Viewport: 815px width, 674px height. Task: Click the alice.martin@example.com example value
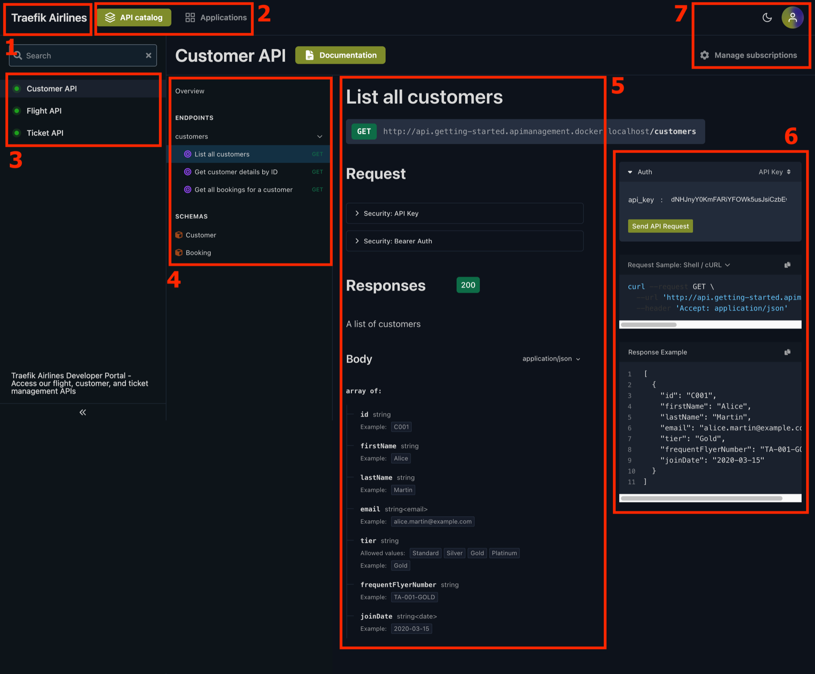tap(433, 521)
